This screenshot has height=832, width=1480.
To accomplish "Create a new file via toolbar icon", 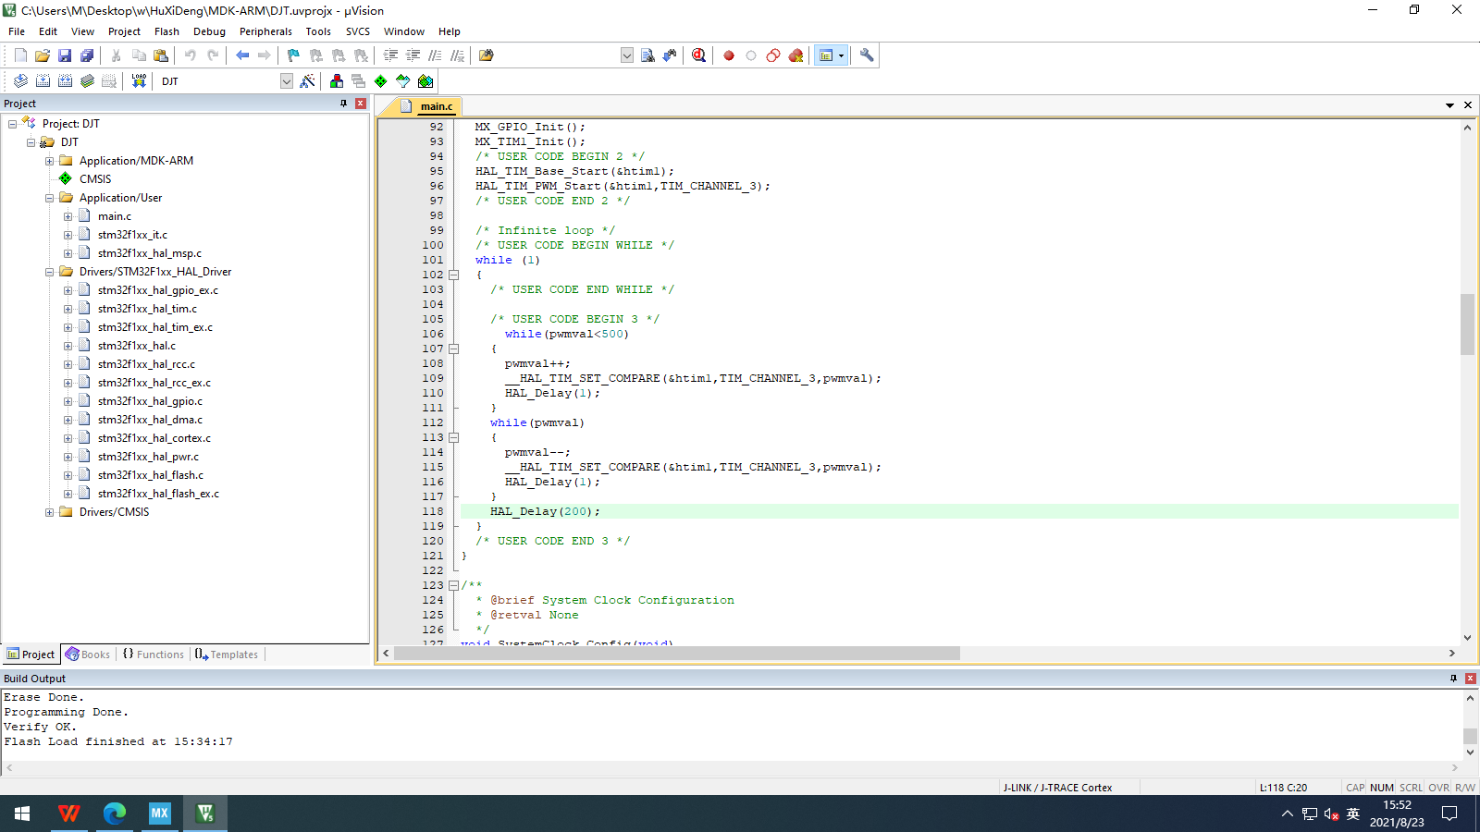I will 20,55.
